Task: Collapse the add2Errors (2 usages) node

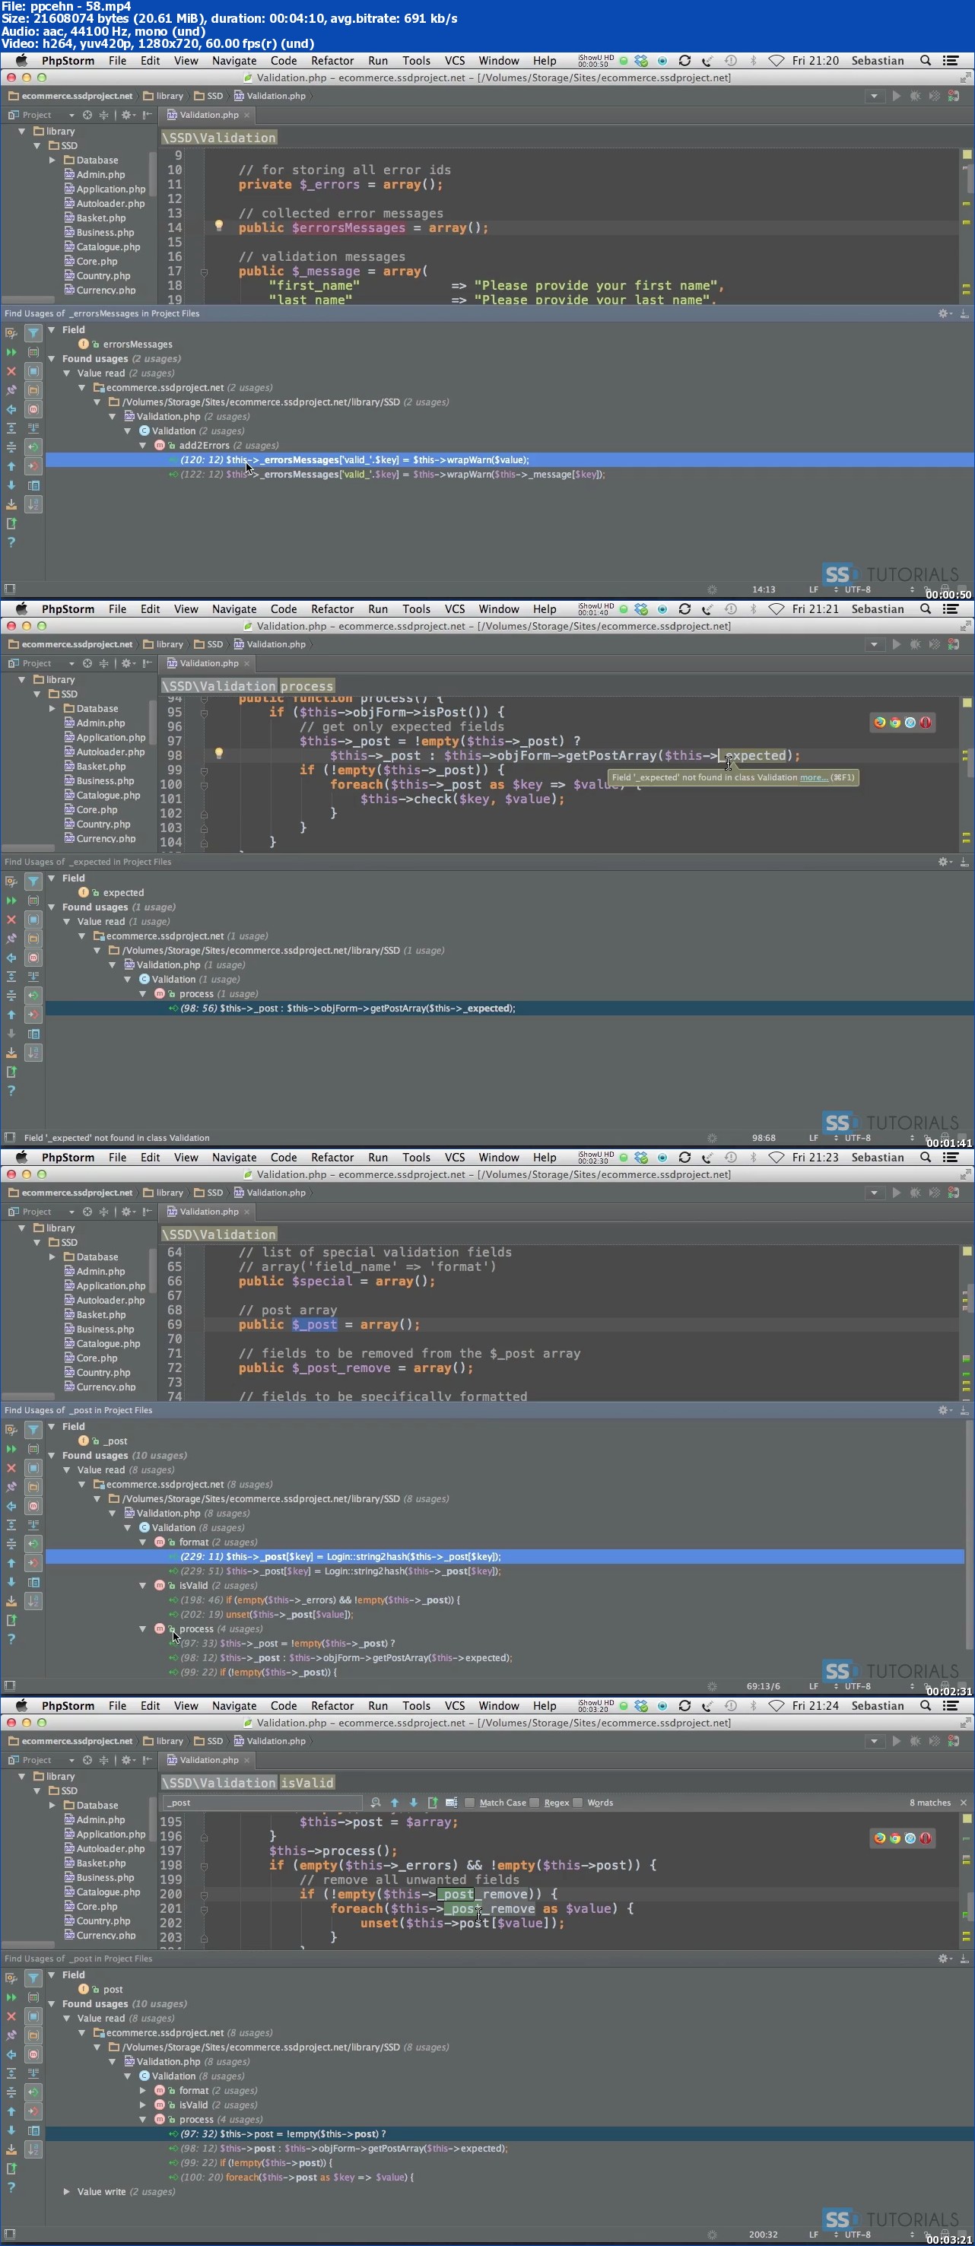Action: pyautogui.click(x=143, y=446)
